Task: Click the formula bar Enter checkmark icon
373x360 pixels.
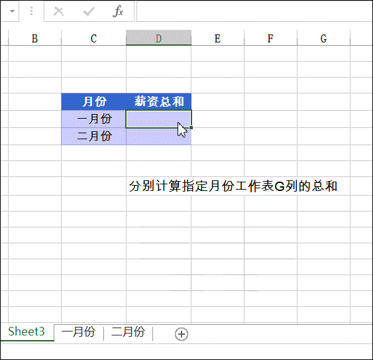Action: (x=89, y=11)
